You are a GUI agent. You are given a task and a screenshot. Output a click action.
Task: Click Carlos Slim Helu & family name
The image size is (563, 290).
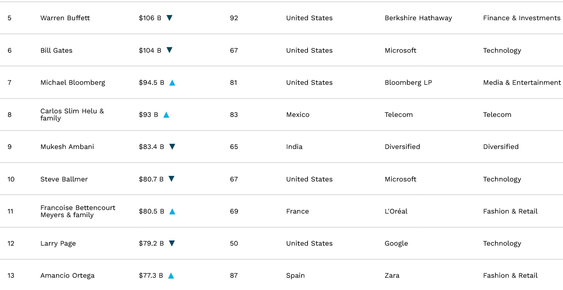[x=72, y=114]
